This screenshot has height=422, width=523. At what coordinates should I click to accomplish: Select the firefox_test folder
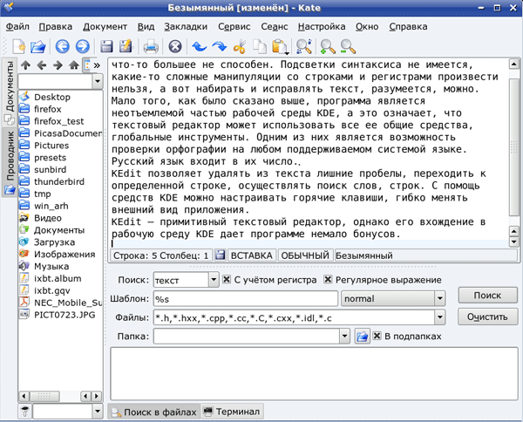(x=58, y=121)
